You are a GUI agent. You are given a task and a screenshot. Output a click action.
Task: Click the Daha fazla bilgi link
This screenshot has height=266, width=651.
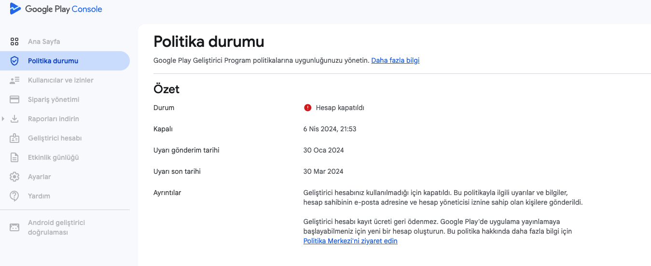point(395,60)
